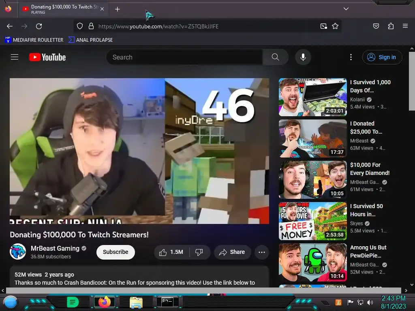Open $10,000 For Every Diamond thumbnail

click(x=312, y=179)
